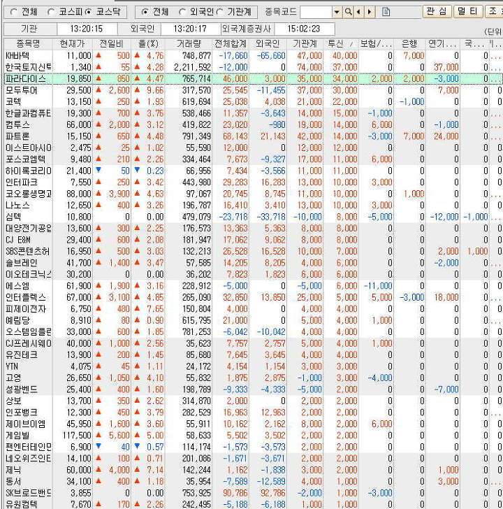This screenshot has height=509, width=503.
Task: Go to next stock with right arrow icon
Action: pyautogui.click(x=370, y=12)
